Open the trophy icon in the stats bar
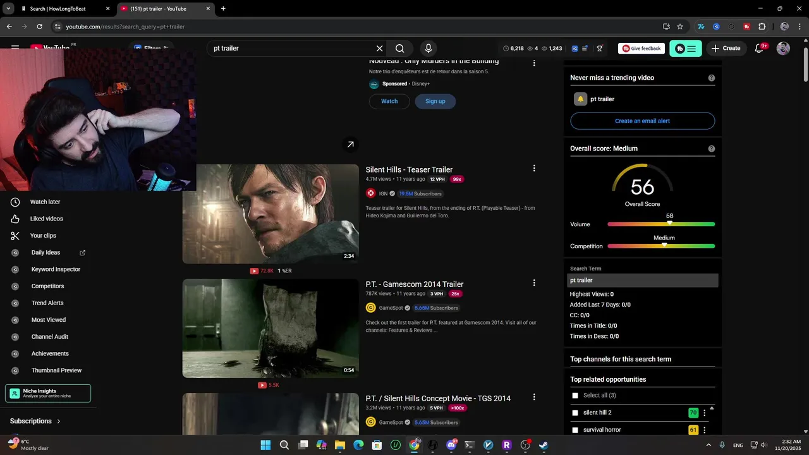This screenshot has width=809, height=455. [600, 48]
